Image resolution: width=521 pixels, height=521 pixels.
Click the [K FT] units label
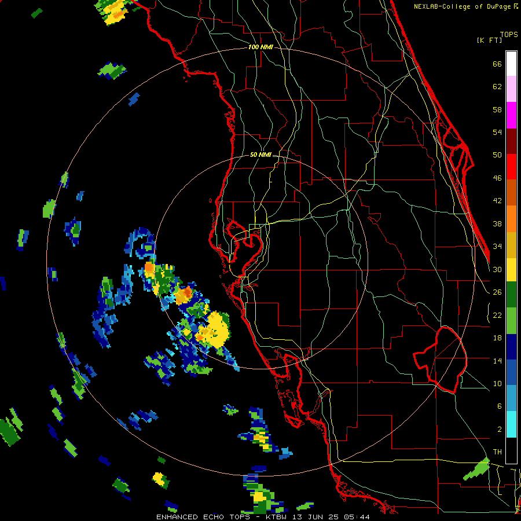[x=489, y=40]
